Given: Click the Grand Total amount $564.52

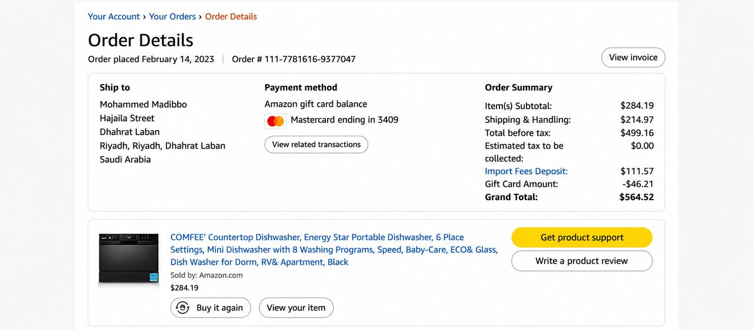Looking at the screenshot, I should [x=637, y=197].
